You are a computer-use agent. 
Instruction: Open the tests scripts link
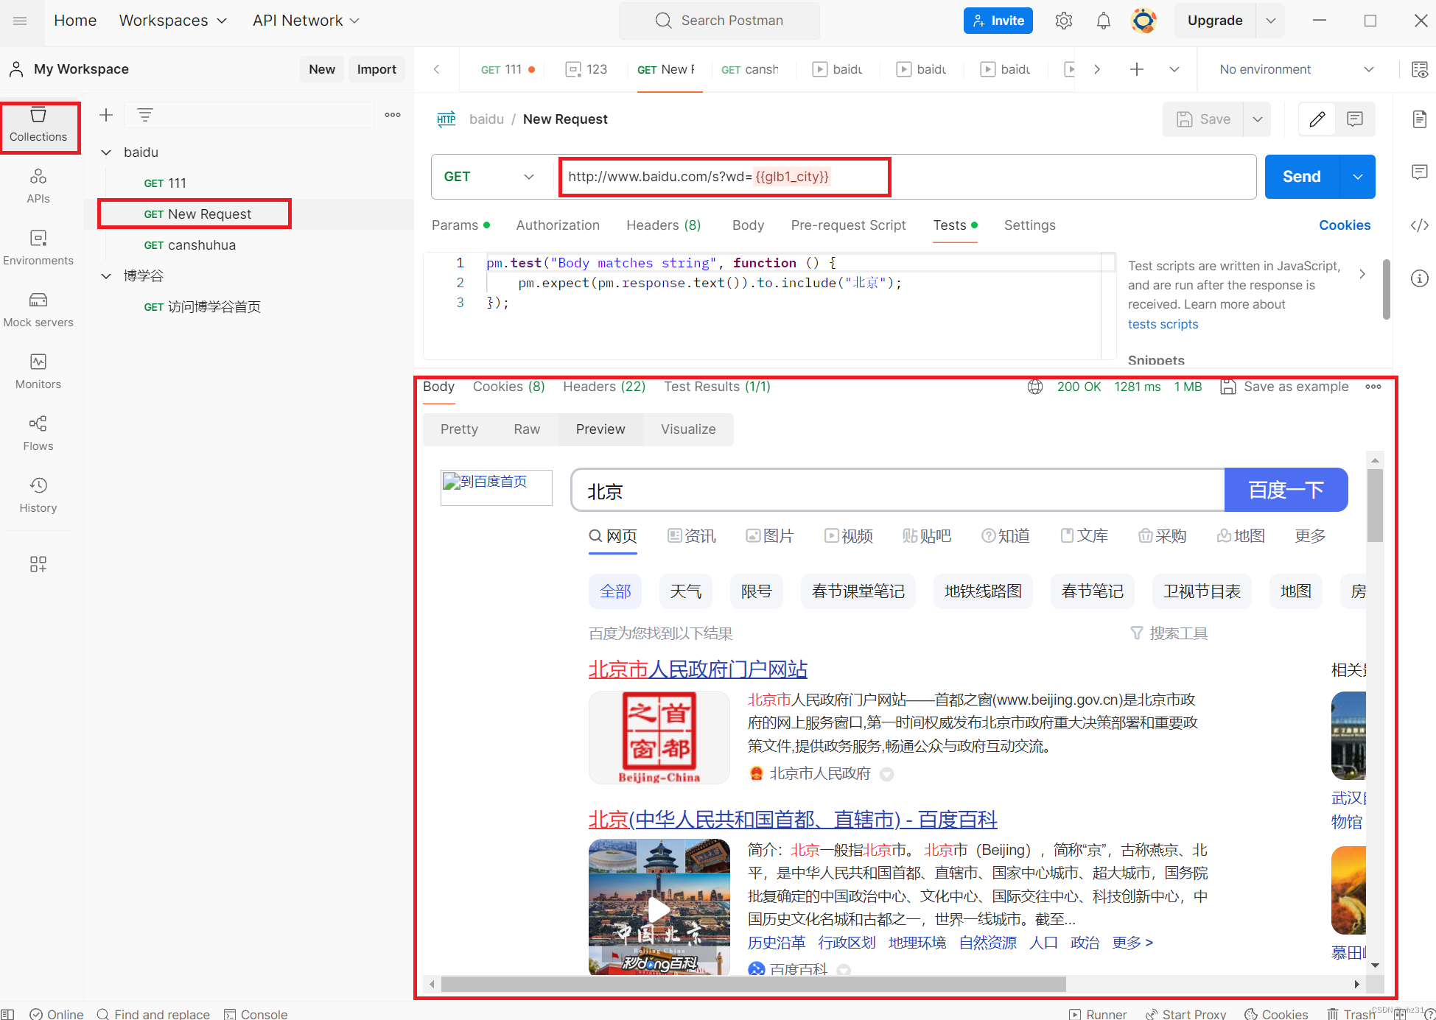(x=1163, y=324)
